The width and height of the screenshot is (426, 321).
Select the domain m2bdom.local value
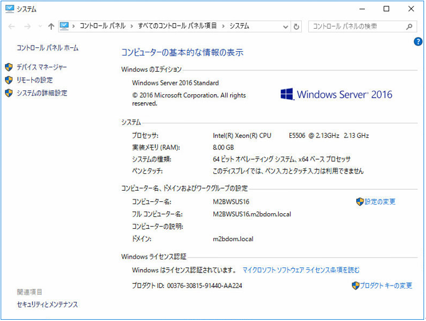click(233, 239)
